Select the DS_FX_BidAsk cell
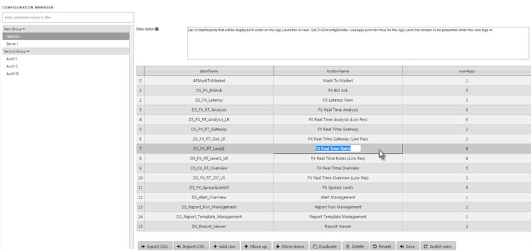Image resolution: width=531 pixels, height=251 pixels. (209, 91)
